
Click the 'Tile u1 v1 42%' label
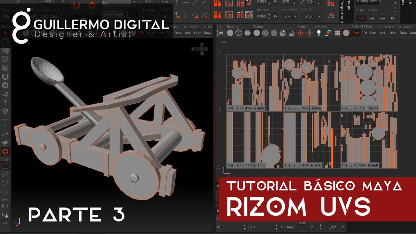240,165
